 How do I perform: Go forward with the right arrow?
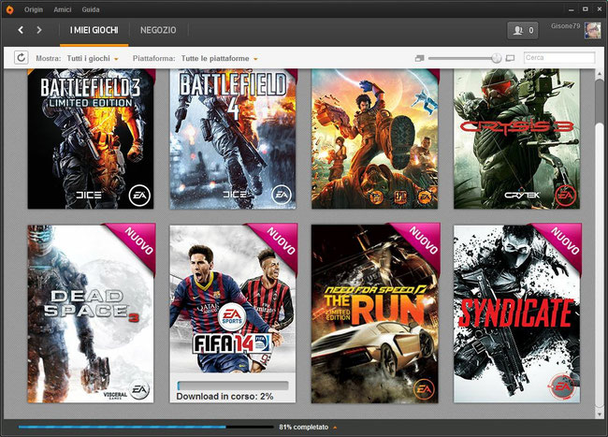point(38,30)
